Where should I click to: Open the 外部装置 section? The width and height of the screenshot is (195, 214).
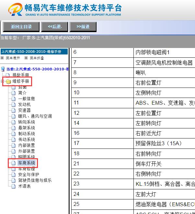(x=27, y=151)
